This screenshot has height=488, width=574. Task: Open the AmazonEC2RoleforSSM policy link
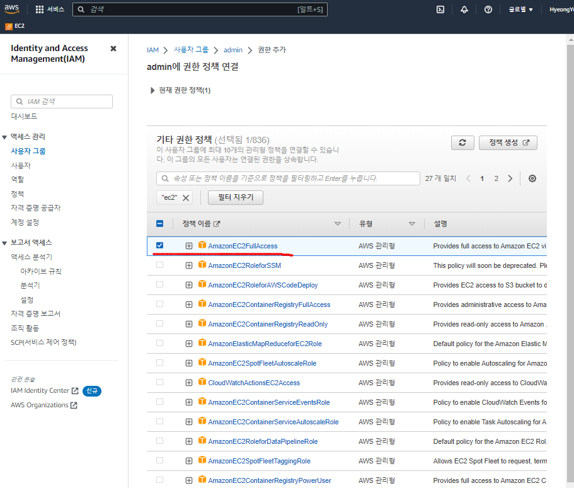[244, 265]
